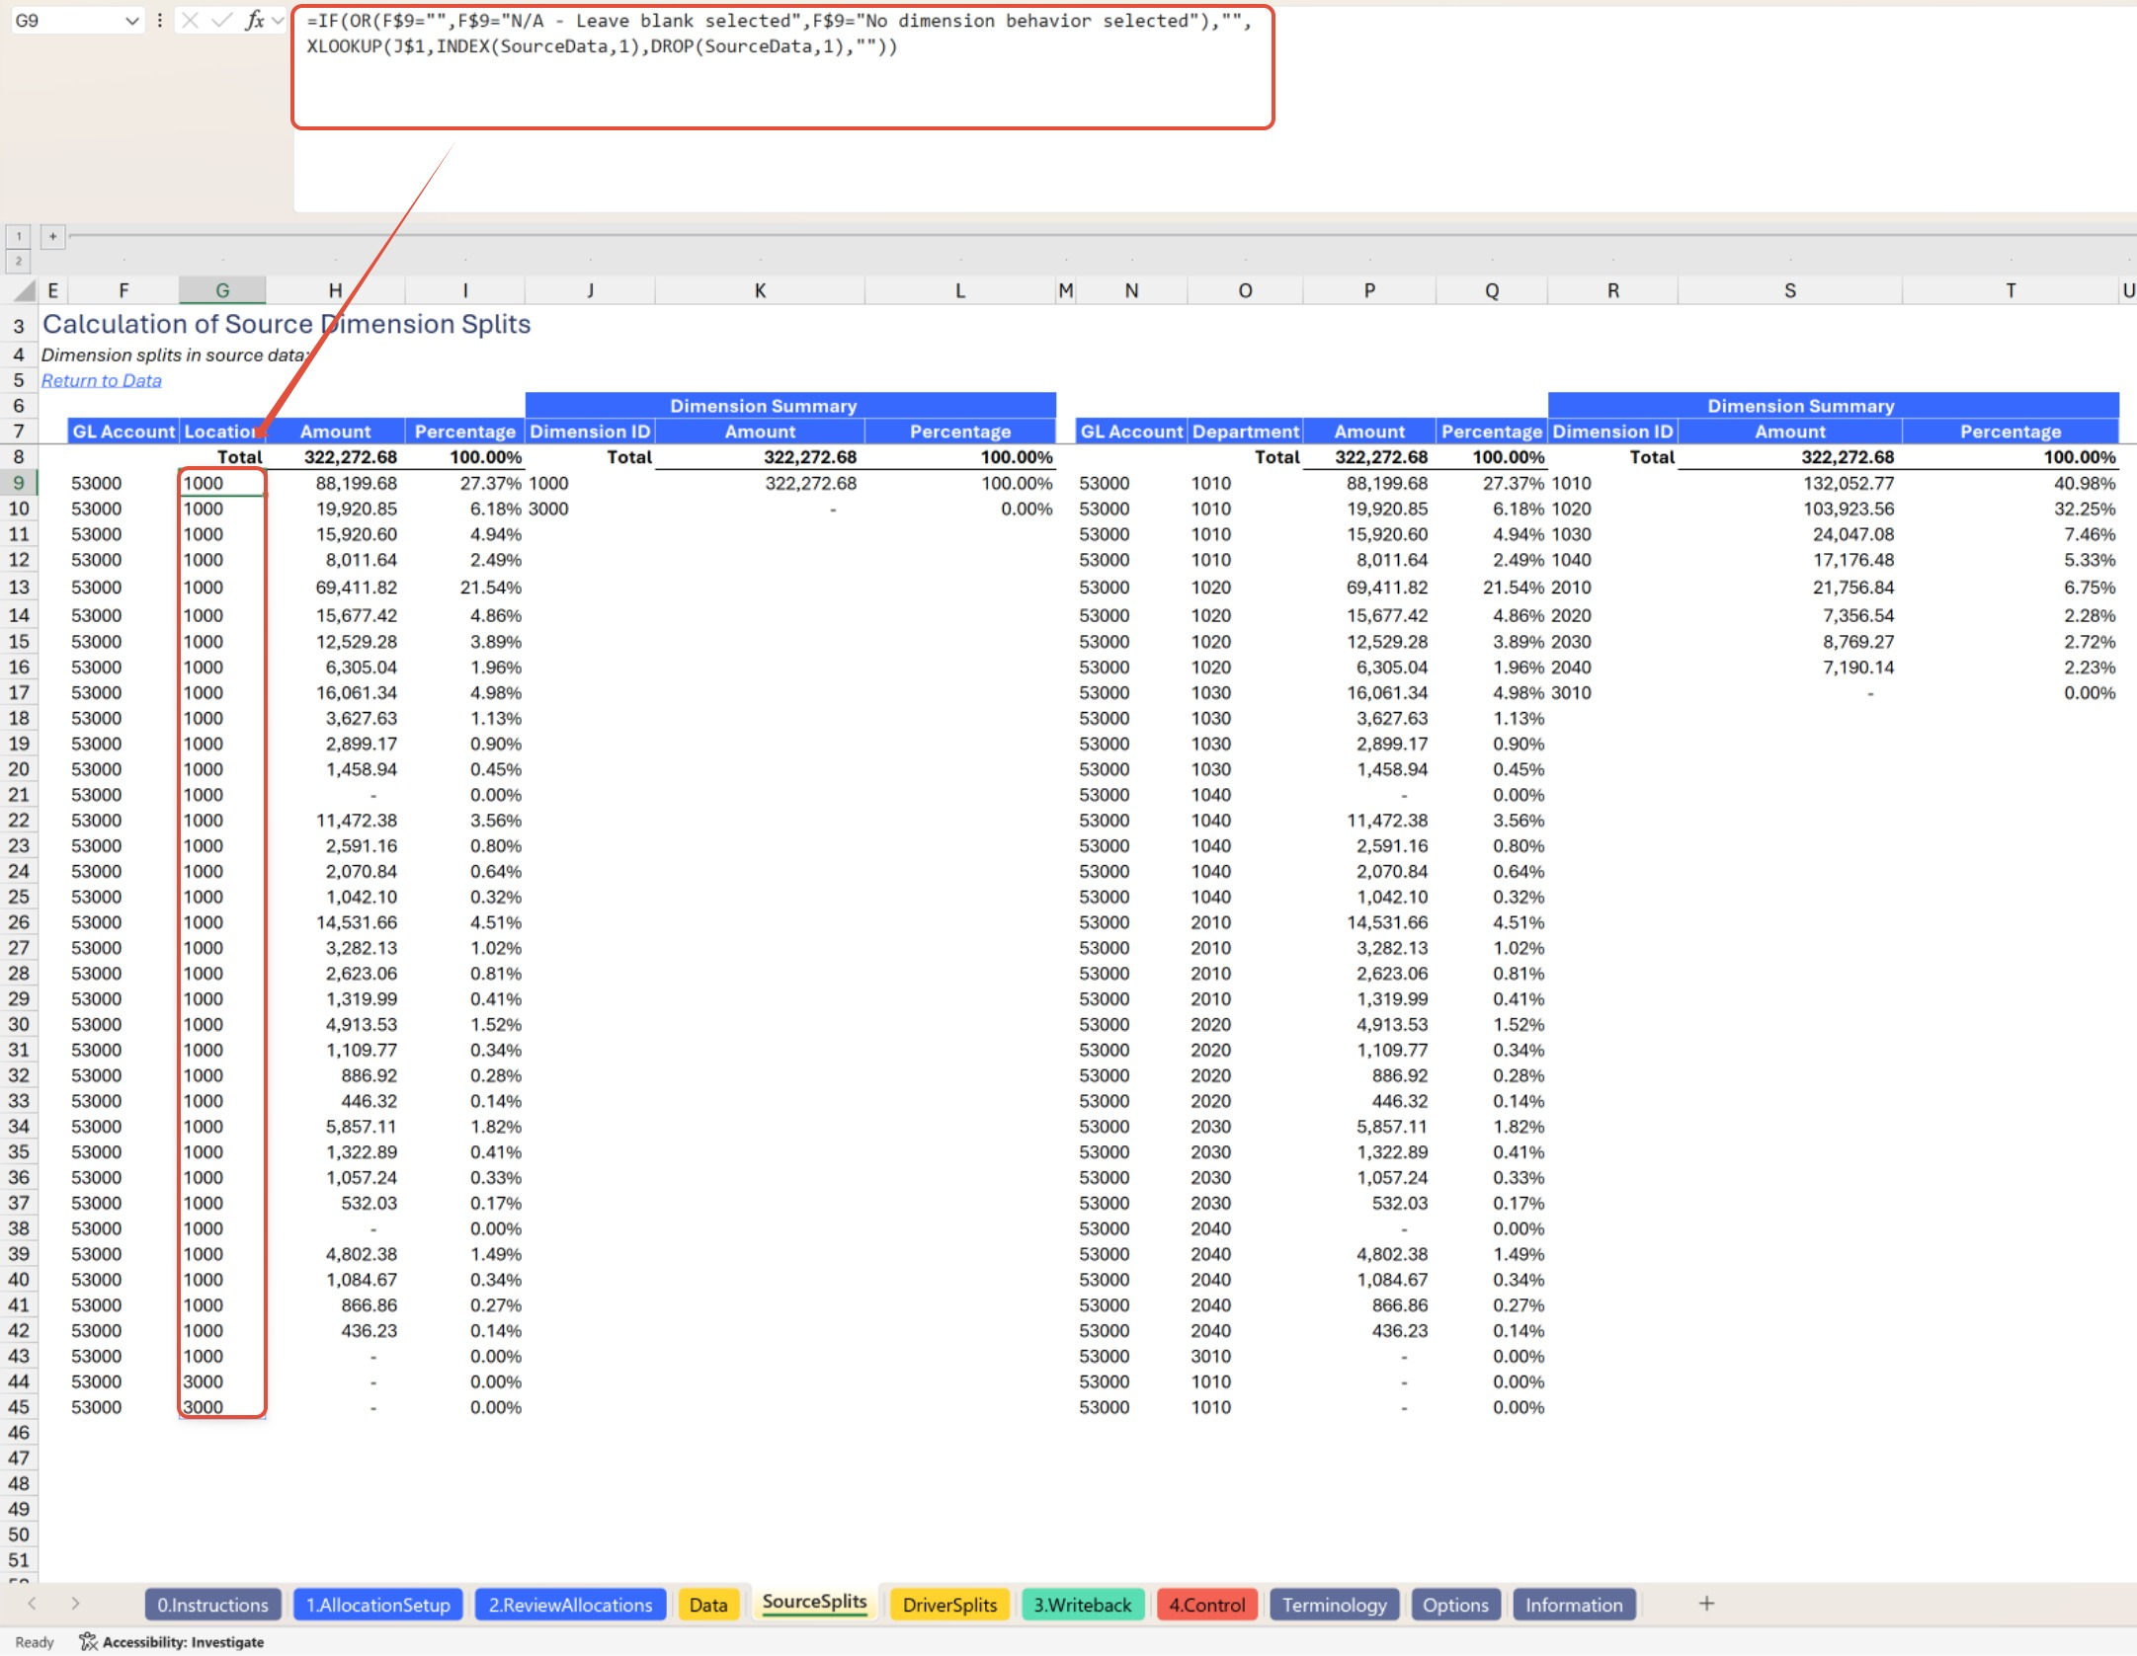This screenshot has height=1656, width=2137.
Task: Click the Insert Function fx icon
Action: tap(255, 20)
